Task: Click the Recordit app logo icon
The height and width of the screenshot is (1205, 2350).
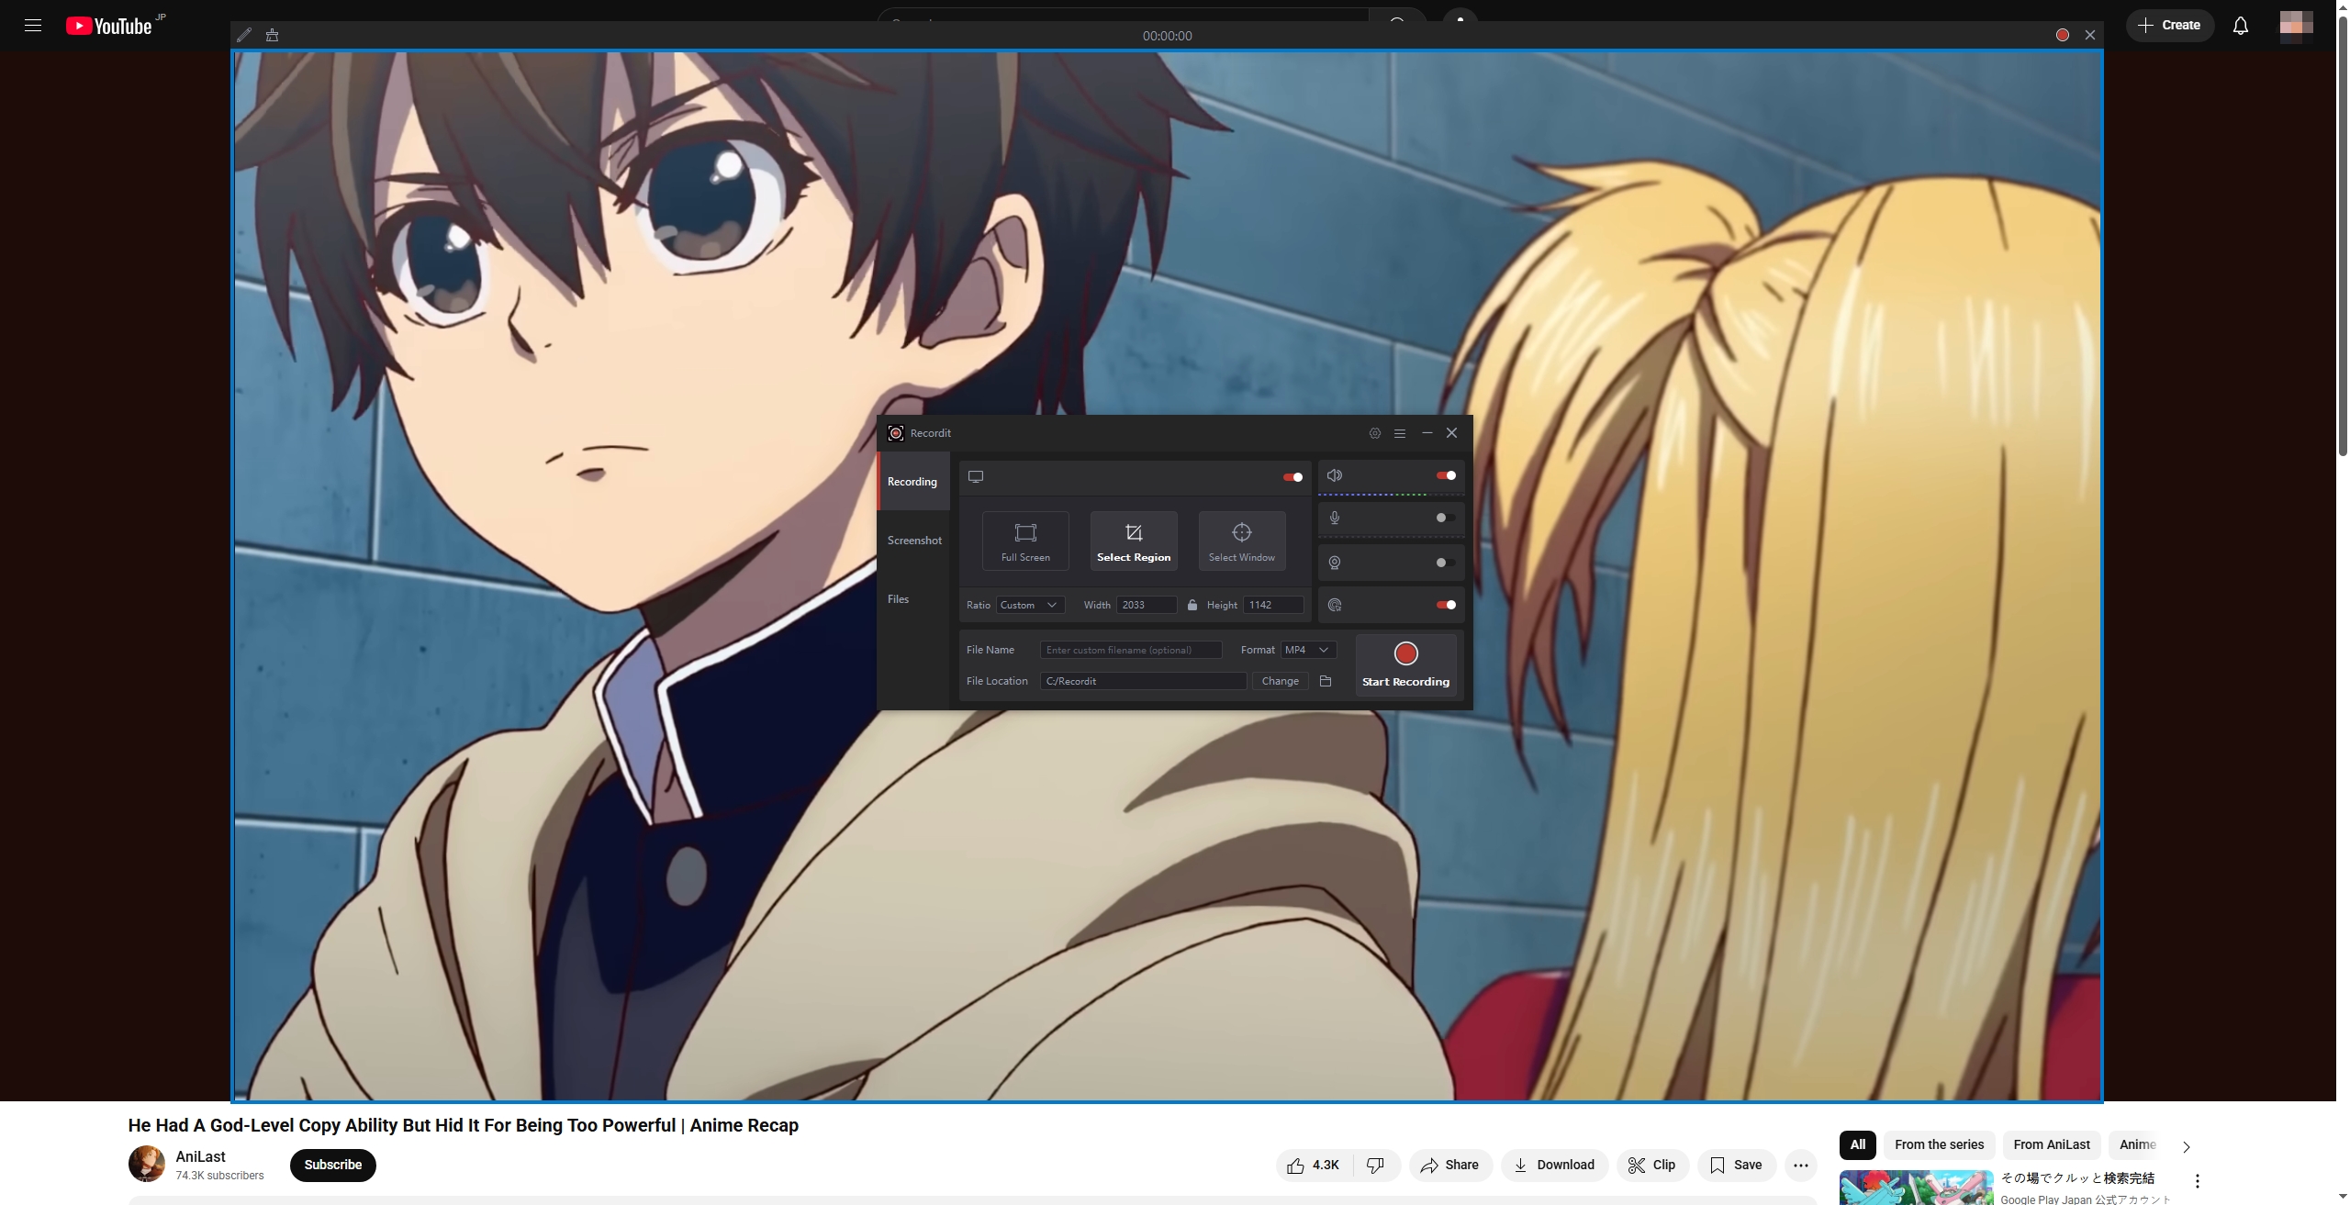Action: (896, 433)
